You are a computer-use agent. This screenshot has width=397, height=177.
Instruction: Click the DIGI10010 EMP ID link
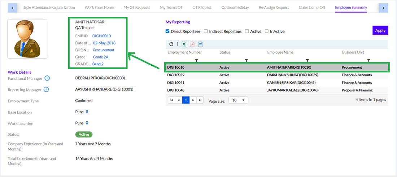(101, 36)
